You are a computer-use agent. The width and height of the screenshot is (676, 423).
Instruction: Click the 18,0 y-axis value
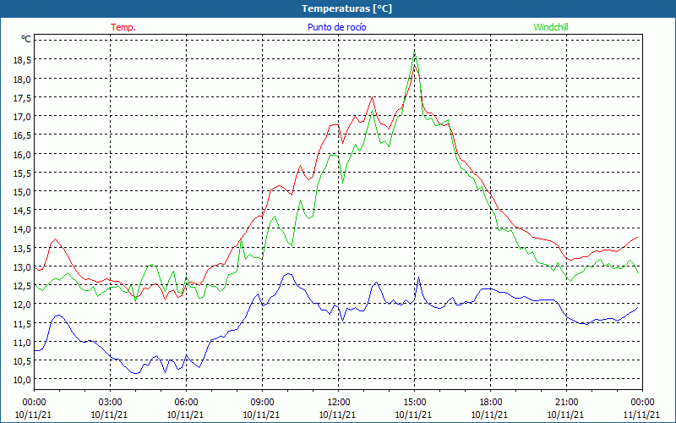point(22,79)
